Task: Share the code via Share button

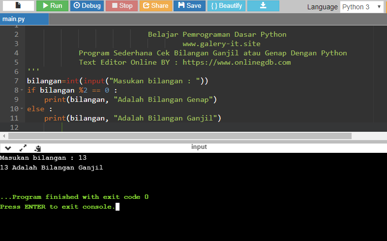Action: pos(155,6)
